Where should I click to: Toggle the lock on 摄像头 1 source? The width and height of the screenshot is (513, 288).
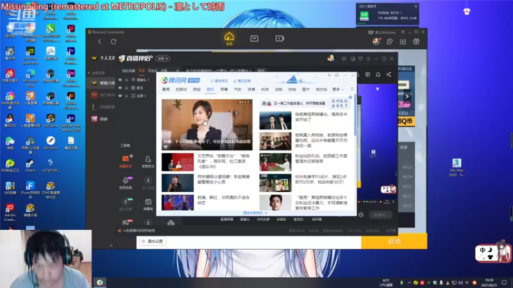126,79
